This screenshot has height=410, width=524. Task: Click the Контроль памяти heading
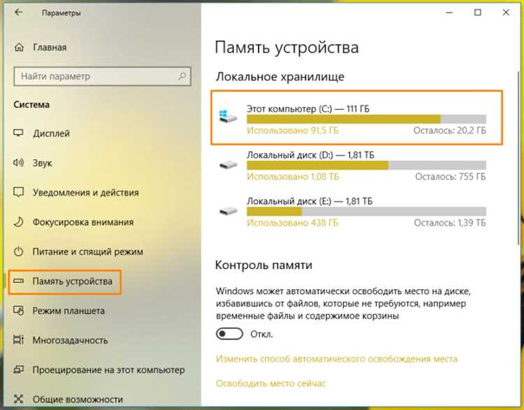[x=263, y=265]
